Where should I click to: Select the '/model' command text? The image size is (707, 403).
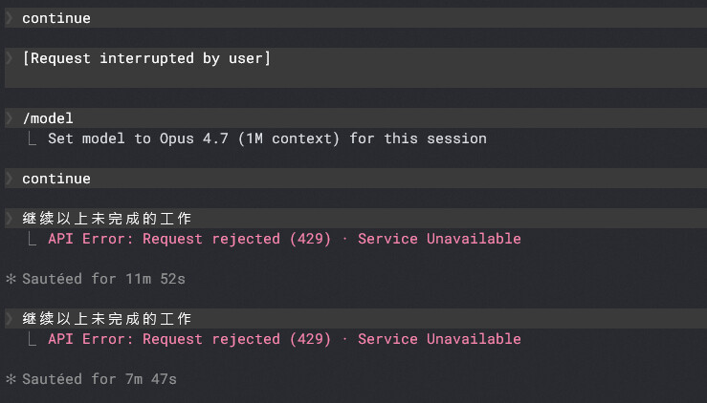tap(48, 118)
